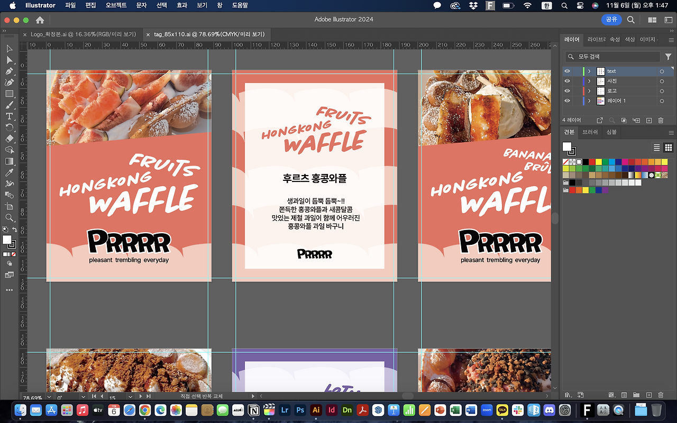Switch to the 브러쉬 panel tab
The image size is (677, 423).
[590, 132]
